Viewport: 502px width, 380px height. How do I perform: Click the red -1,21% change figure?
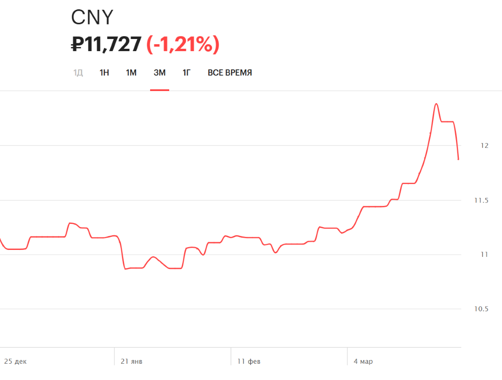(x=183, y=44)
